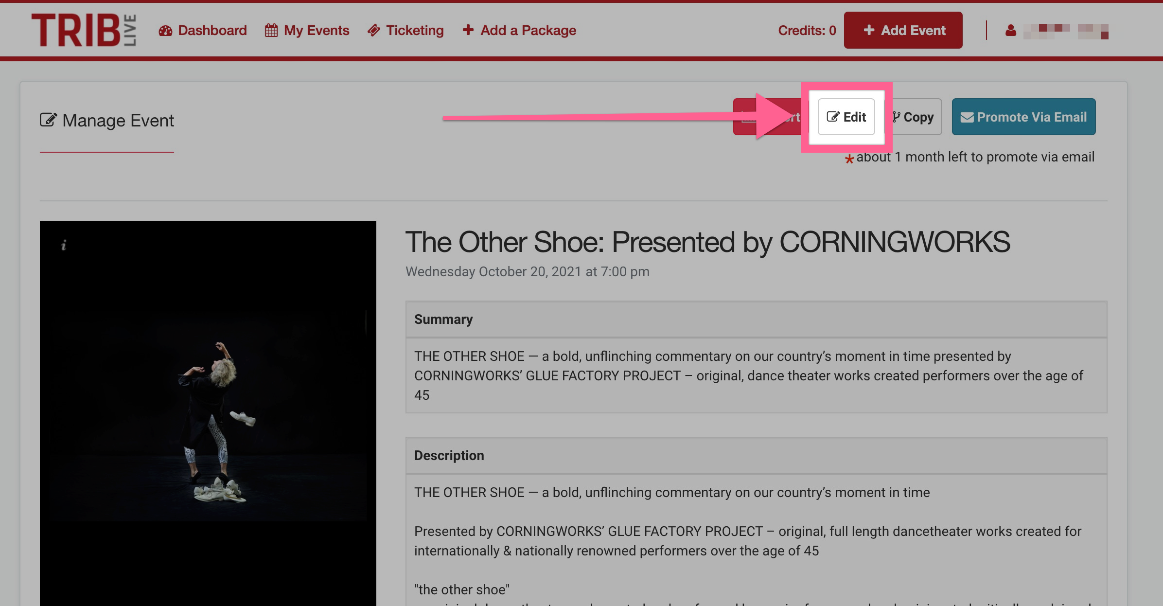Click the description line "the other shoe"
Screen dimensions: 1163x606
coord(462,589)
